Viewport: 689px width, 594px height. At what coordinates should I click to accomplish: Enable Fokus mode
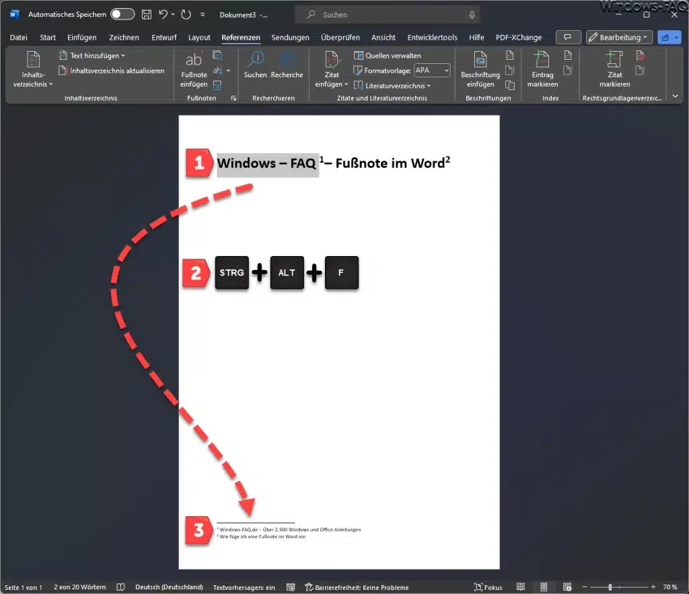click(x=488, y=587)
